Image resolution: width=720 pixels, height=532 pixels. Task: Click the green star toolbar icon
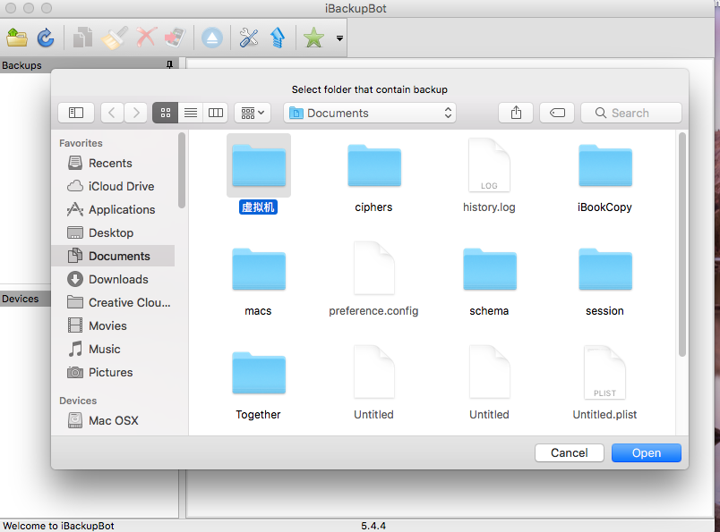(313, 38)
